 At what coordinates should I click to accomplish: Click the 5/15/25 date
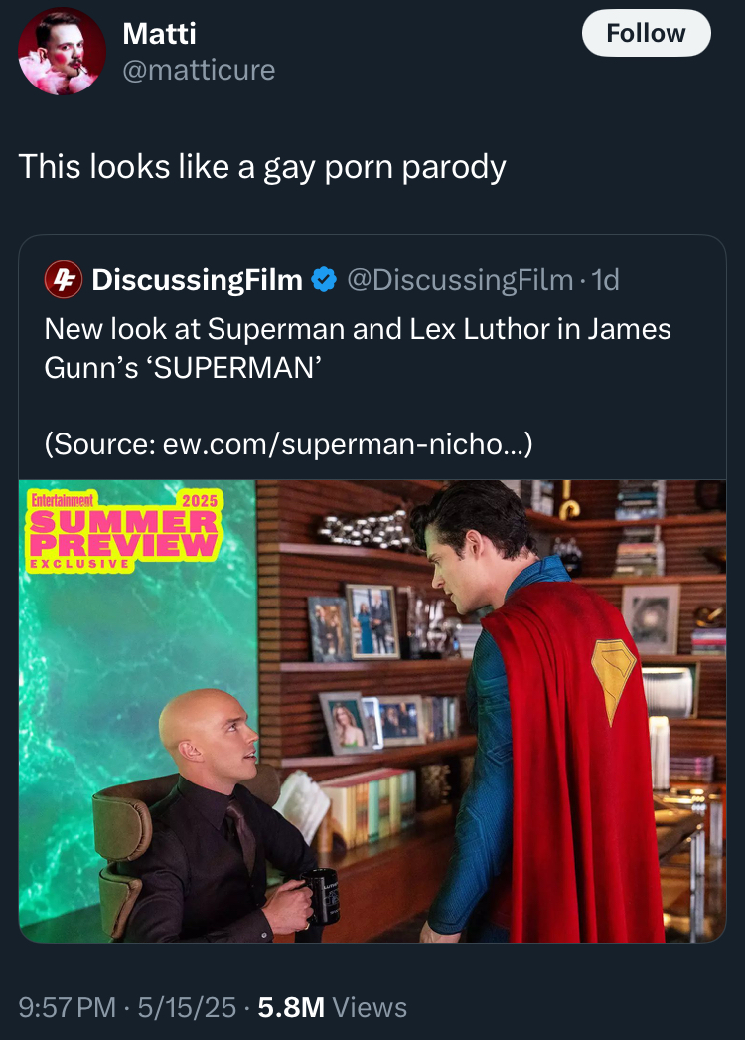coord(187,1007)
